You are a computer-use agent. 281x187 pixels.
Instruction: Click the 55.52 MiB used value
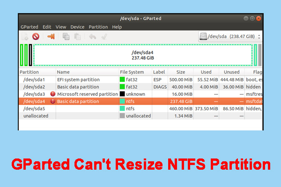[x=207, y=79]
